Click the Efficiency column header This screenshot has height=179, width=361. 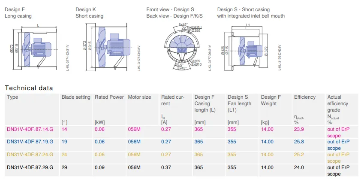(x=304, y=97)
